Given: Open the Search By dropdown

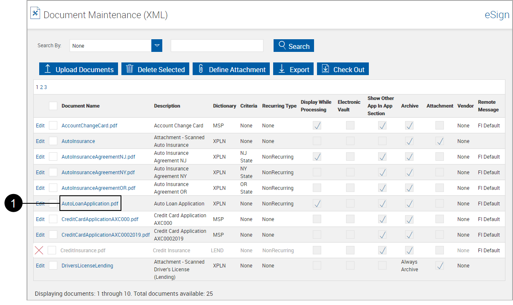Looking at the screenshot, I should coord(156,45).
